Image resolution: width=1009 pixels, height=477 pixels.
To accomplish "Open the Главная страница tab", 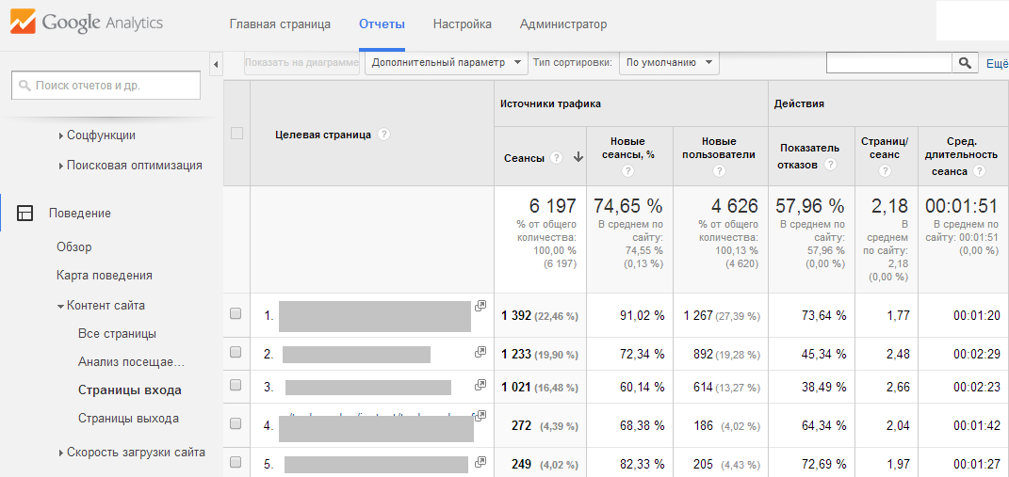I will coord(280,24).
